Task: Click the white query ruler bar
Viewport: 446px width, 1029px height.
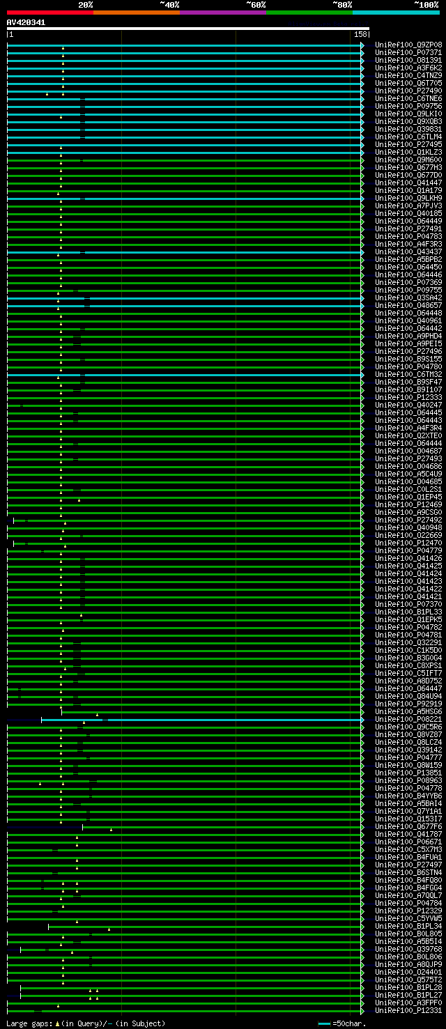Action: (187, 29)
